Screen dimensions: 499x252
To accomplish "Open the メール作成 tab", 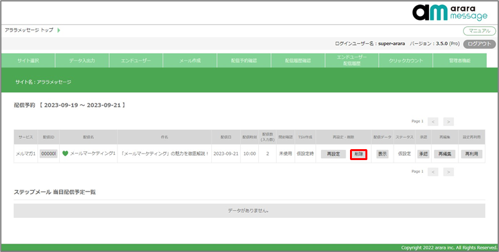I will tap(190, 60).
